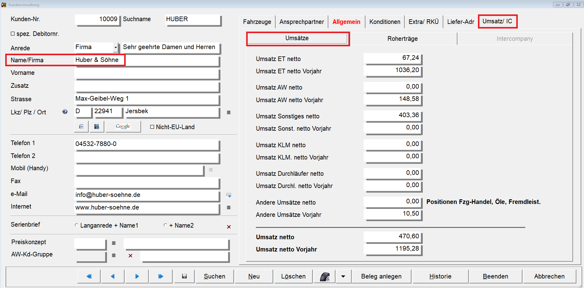Click the postal code field 22941
The width and height of the screenshot is (584, 288).
coord(108,111)
